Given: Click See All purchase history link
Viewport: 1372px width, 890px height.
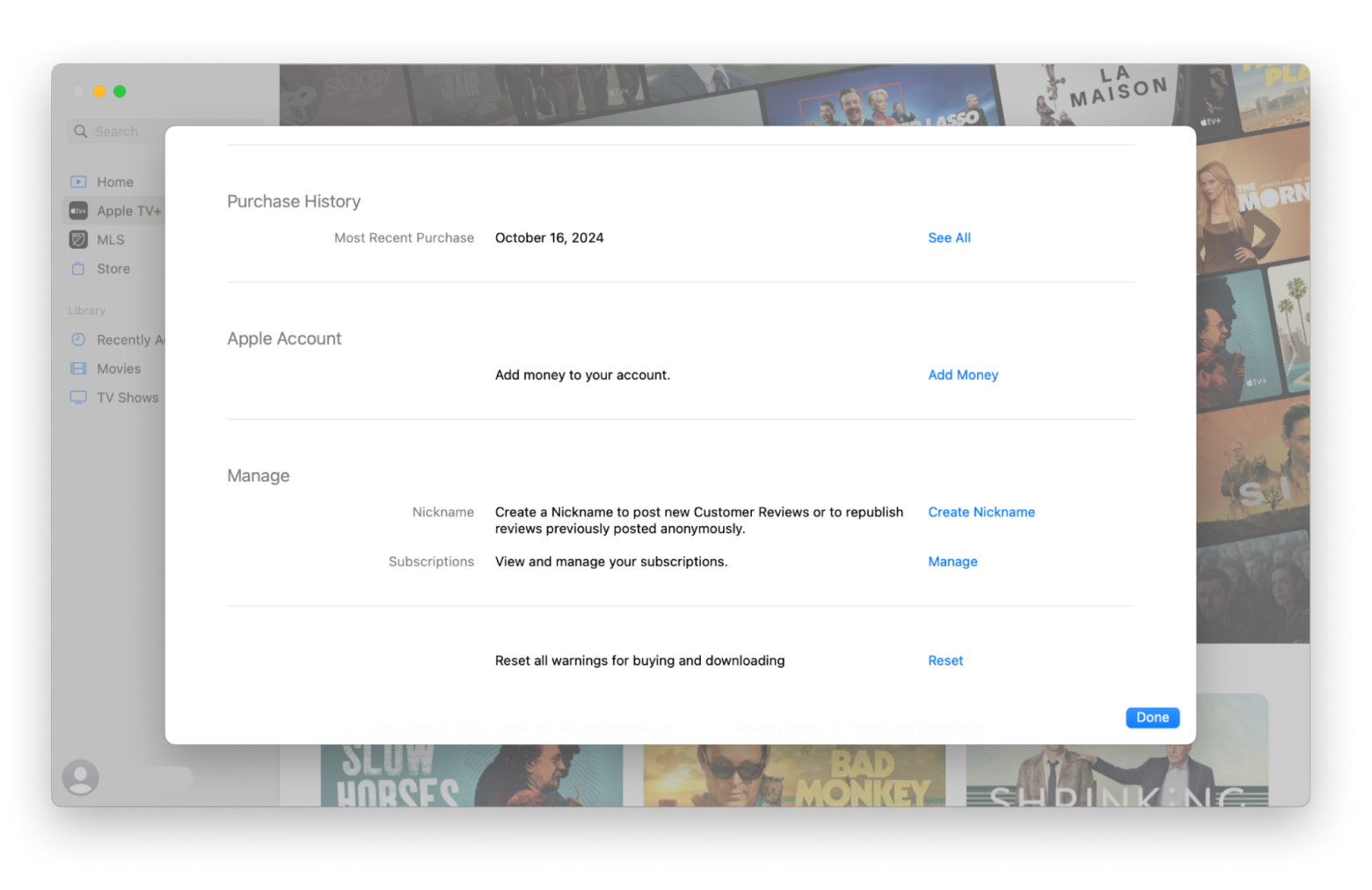Looking at the screenshot, I should pyautogui.click(x=949, y=238).
